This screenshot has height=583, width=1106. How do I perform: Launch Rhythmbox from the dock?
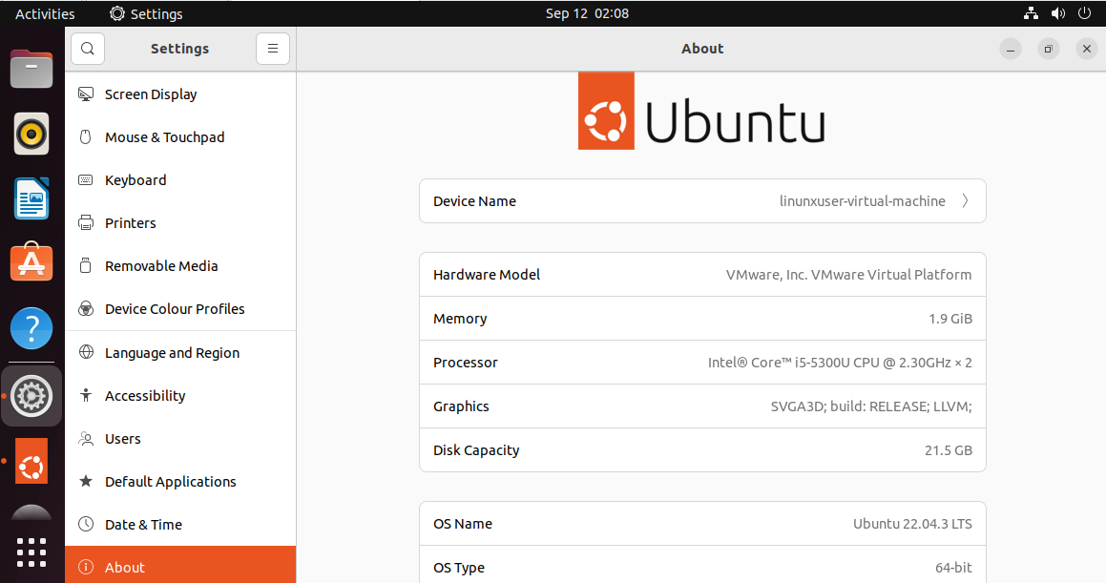(x=31, y=134)
